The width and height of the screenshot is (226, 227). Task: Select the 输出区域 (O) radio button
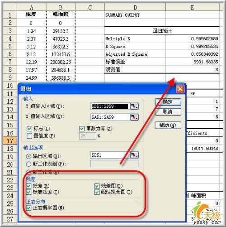pos(28,156)
